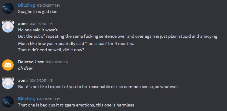Click Blitzfrog's avatar beside "Spaghetti is gud doe"
The width and height of the screenshot is (227, 111).
pyautogui.click(x=8, y=8)
